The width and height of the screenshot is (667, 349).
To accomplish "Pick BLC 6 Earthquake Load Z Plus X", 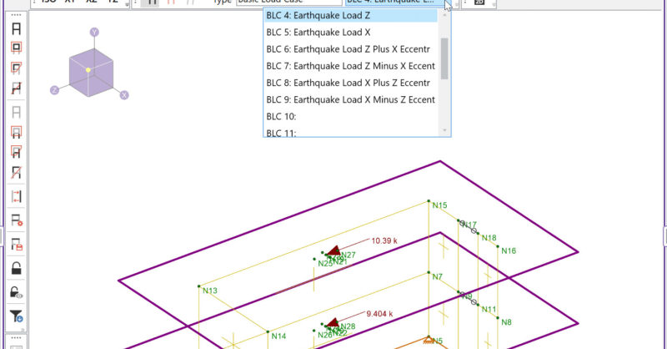I will pyautogui.click(x=350, y=49).
